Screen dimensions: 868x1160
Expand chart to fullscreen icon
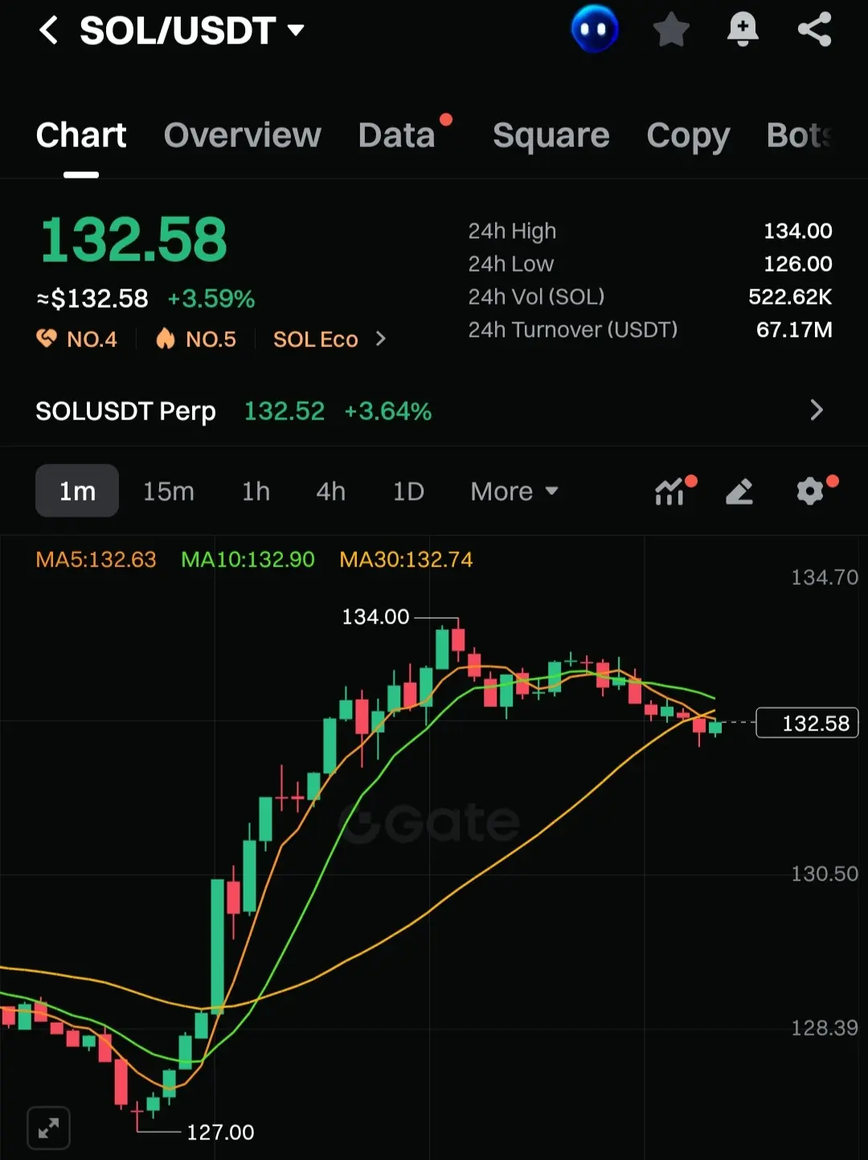(x=48, y=1128)
